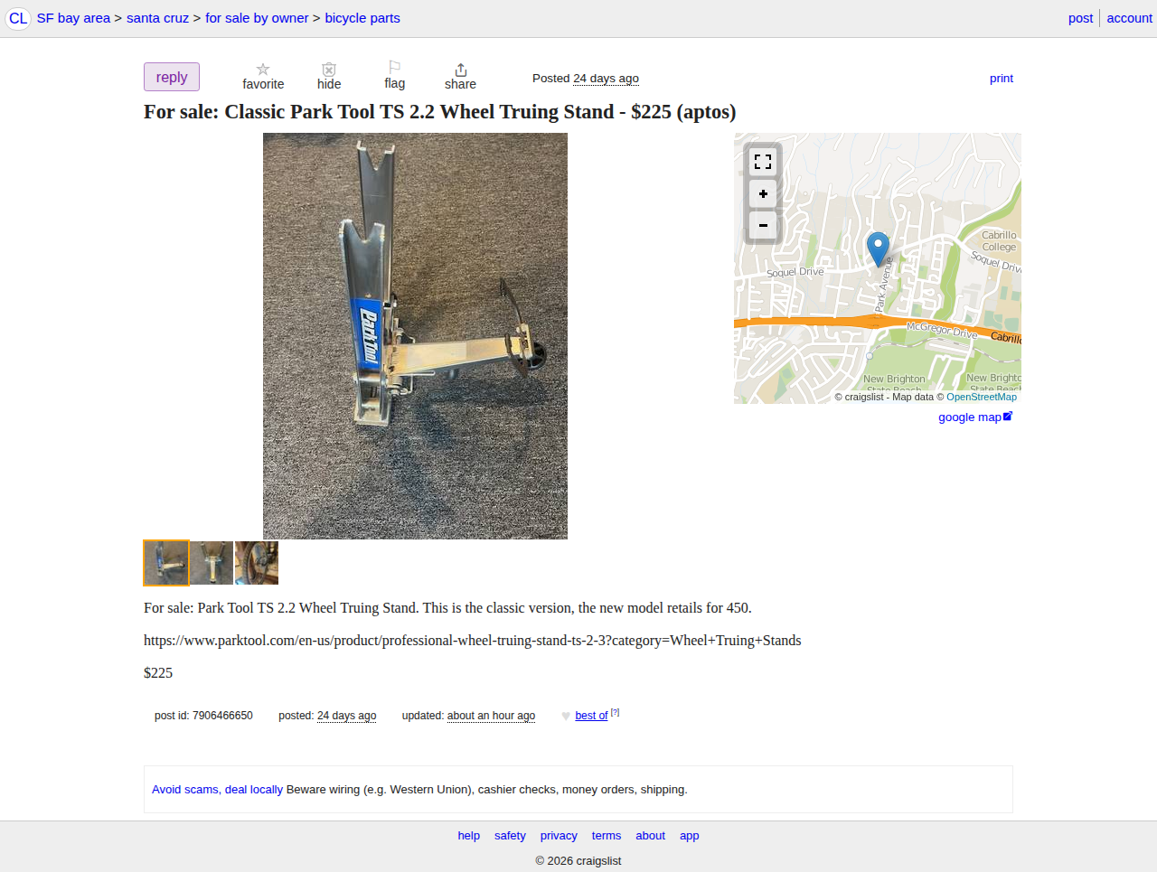Open the google map link
The height and width of the screenshot is (872, 1157).
[x=975, y=417]
